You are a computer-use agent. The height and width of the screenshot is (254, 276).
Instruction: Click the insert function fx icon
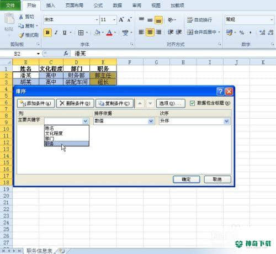point(66,54)
